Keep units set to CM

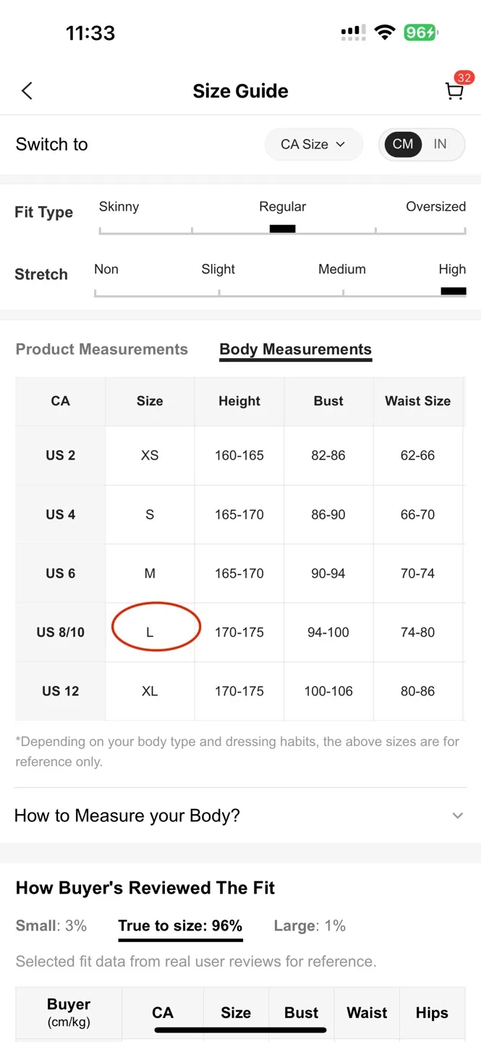tap(403, 144)
